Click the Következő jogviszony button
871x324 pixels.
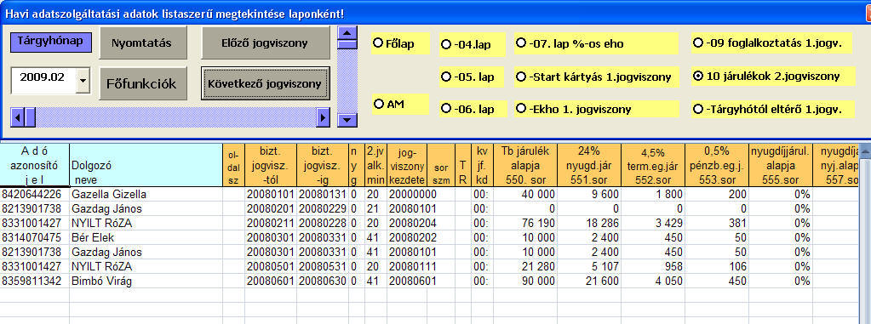(x=266, y=84)
